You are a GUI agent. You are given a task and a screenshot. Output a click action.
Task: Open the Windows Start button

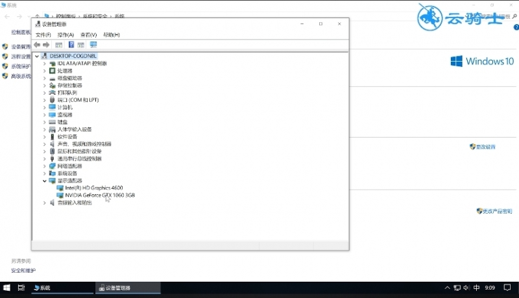[x=6, y=288]
